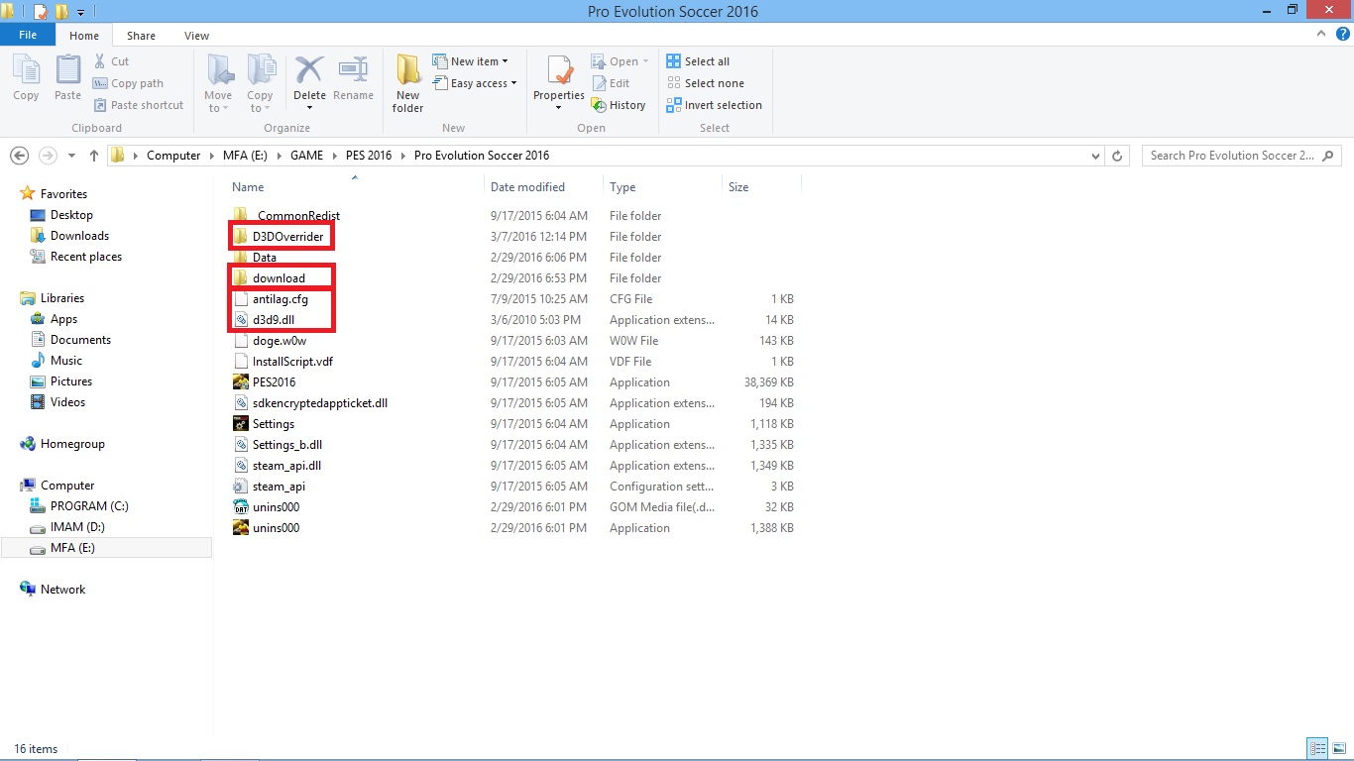
Task: Sort by the Name column header
Action: [x=248, y=187]
